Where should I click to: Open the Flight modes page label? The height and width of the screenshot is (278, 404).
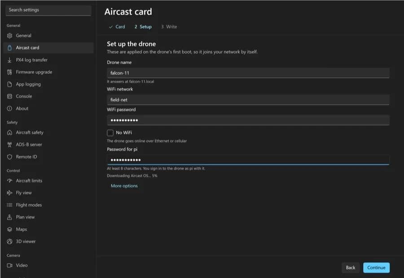[x=29, y=205]
